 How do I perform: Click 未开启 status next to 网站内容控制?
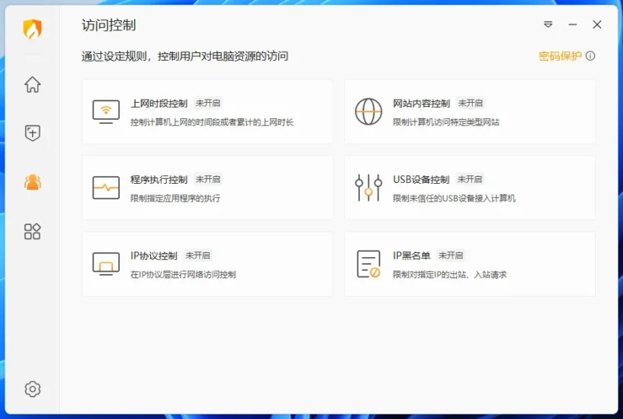[x=470, y=104]
